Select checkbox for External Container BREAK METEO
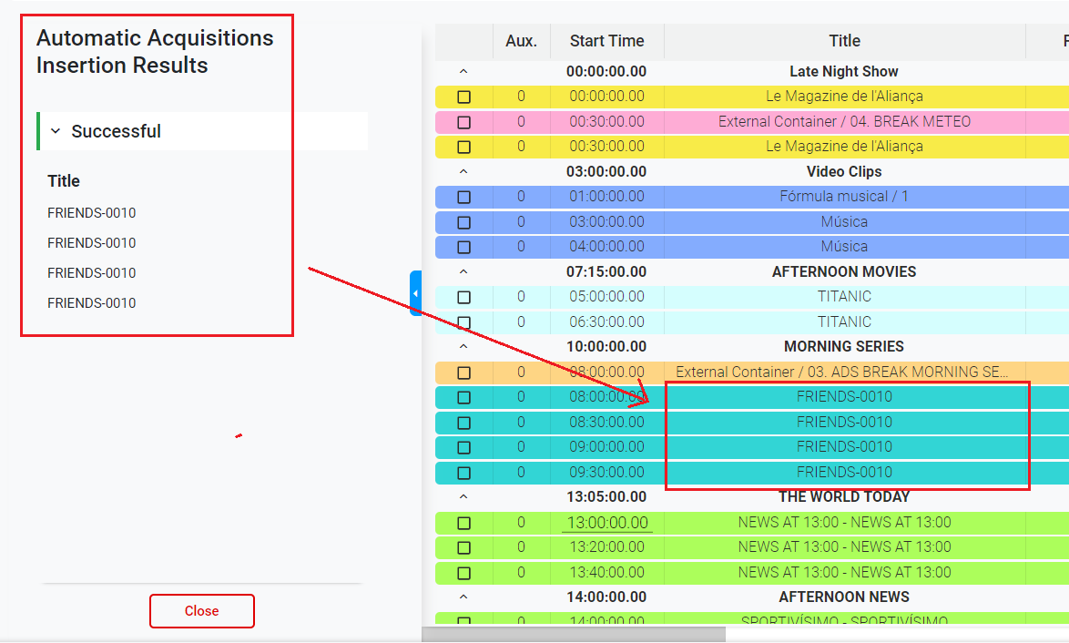Viewport: 1069px width, 643px height. 463,122
